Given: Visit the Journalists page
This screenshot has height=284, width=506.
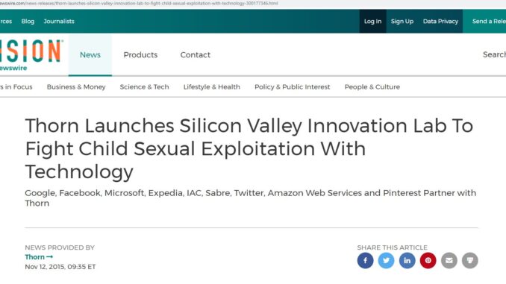Looking at the screenshot, I should (x=59, y=22).
